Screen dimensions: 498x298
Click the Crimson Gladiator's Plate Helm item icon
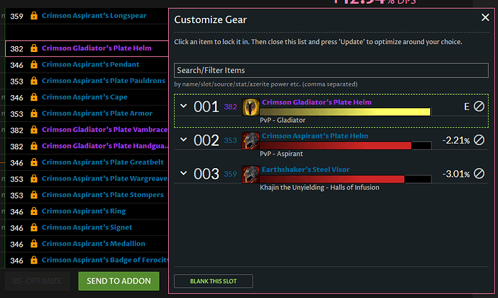pyautogui.click(x=250, y=107)
